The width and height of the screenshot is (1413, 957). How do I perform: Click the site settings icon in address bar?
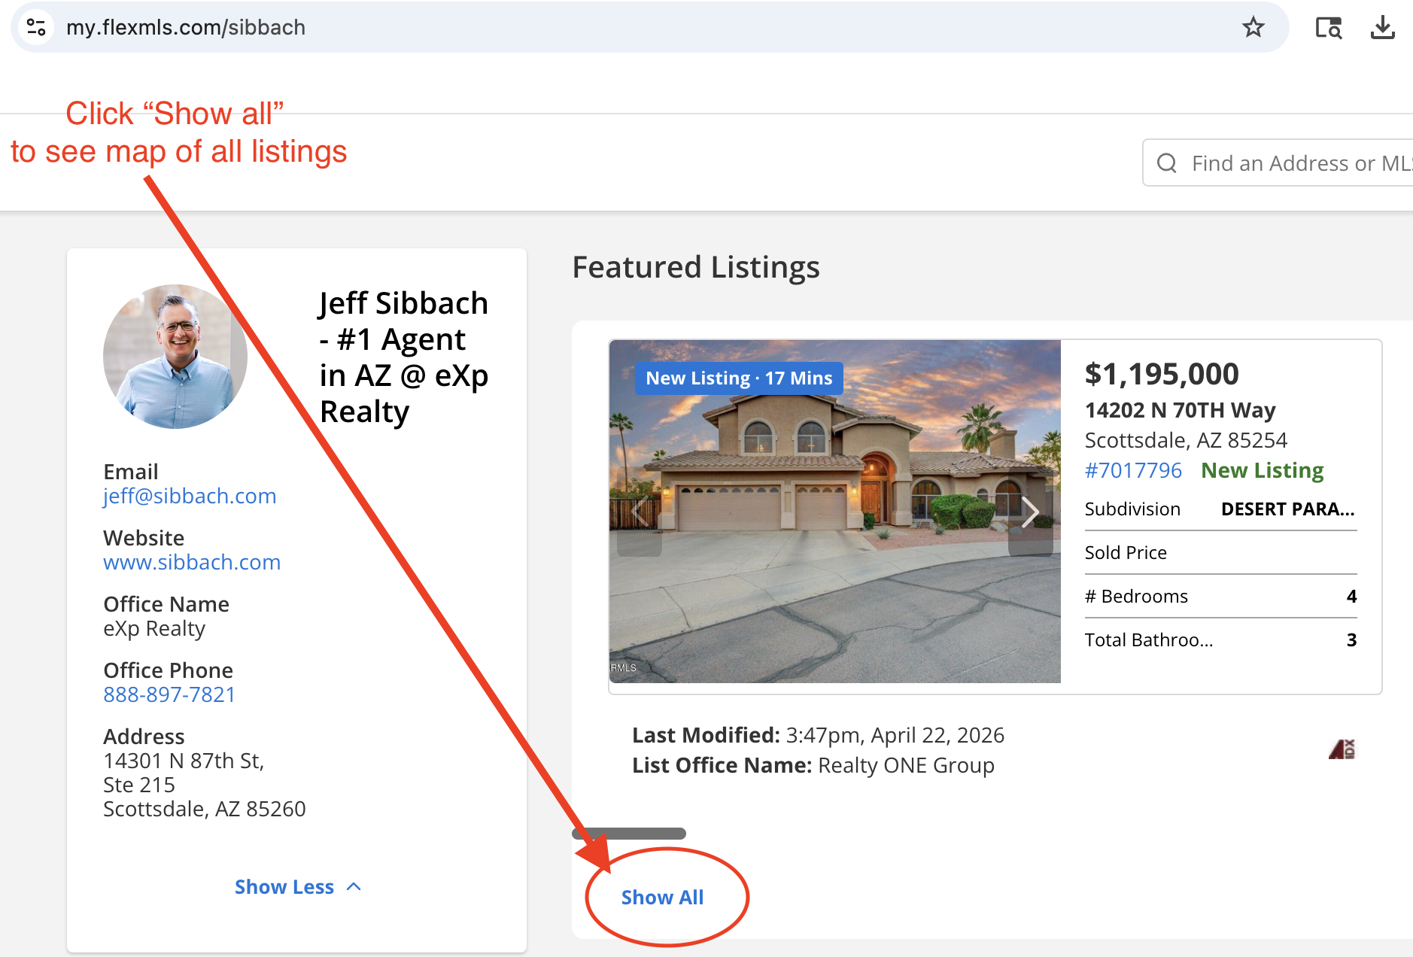(36, 28)
